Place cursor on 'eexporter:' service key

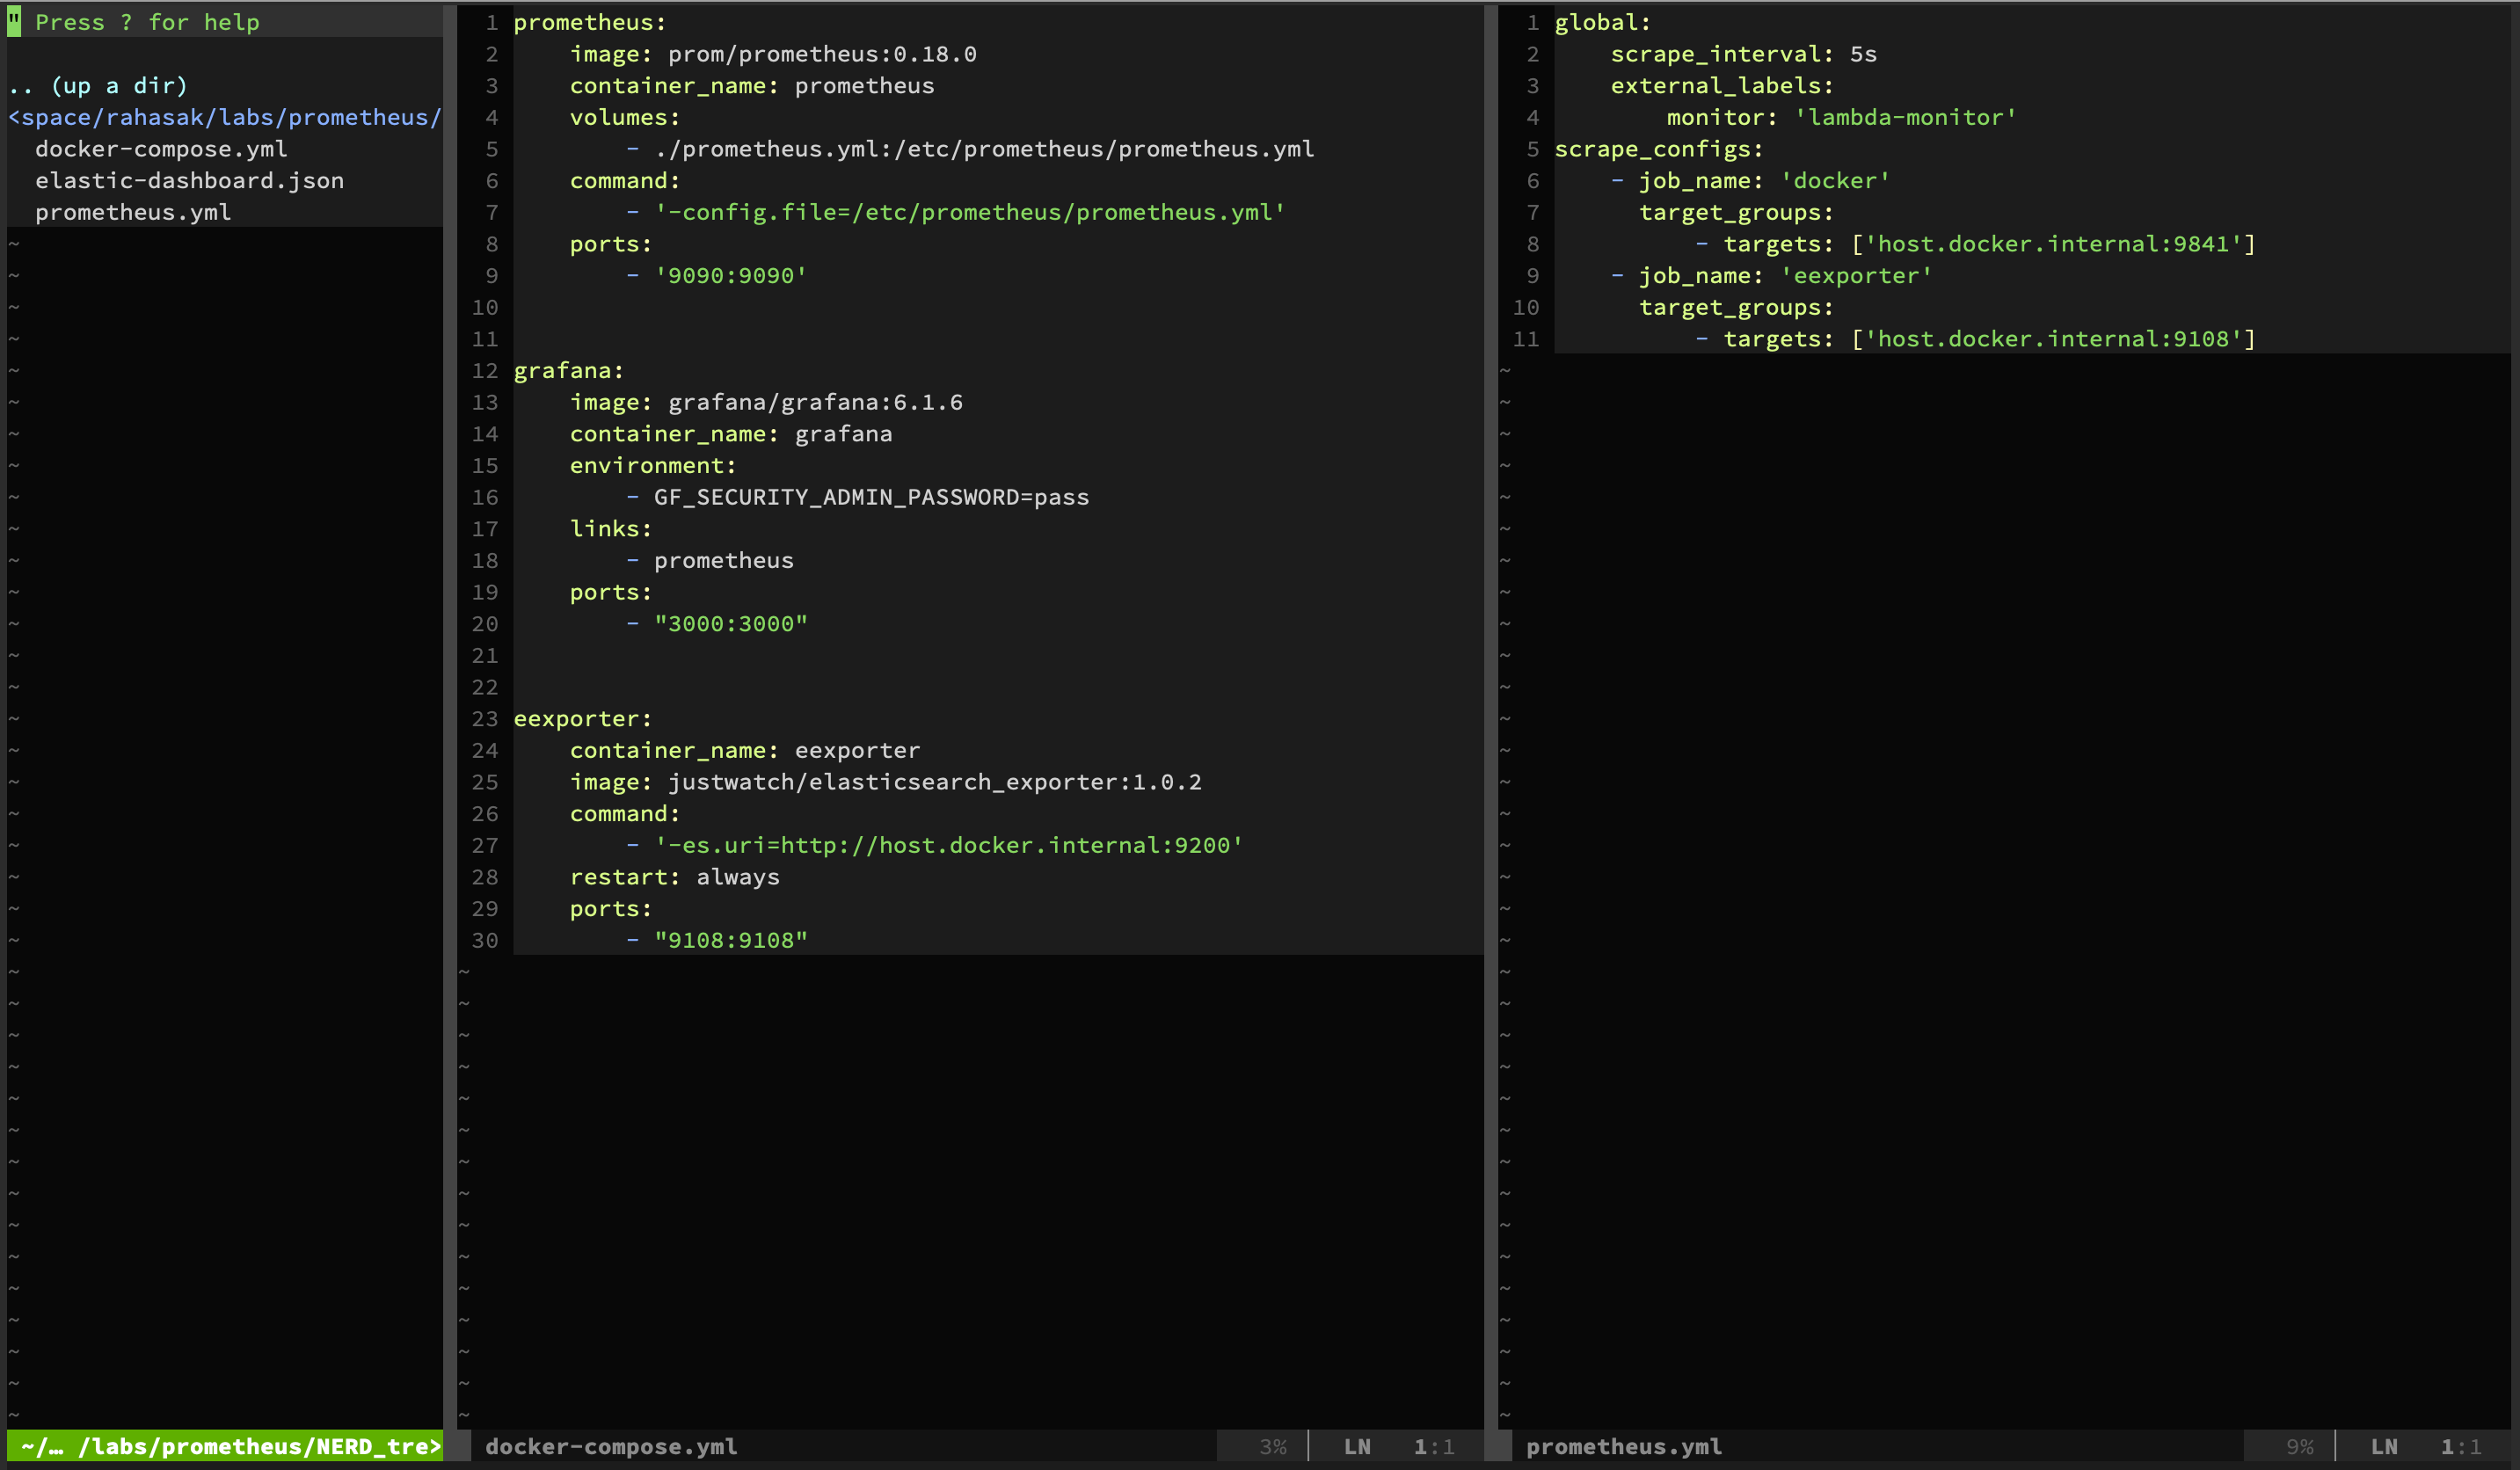coord(583,719)
